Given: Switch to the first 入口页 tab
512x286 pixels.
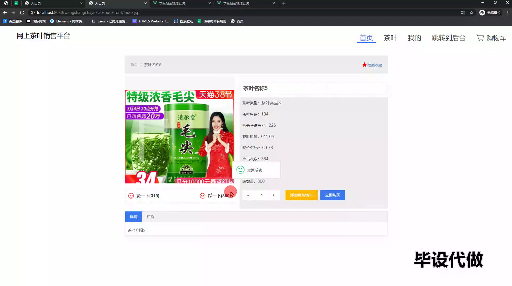Looking at the screenshot, I should point(53,3).
